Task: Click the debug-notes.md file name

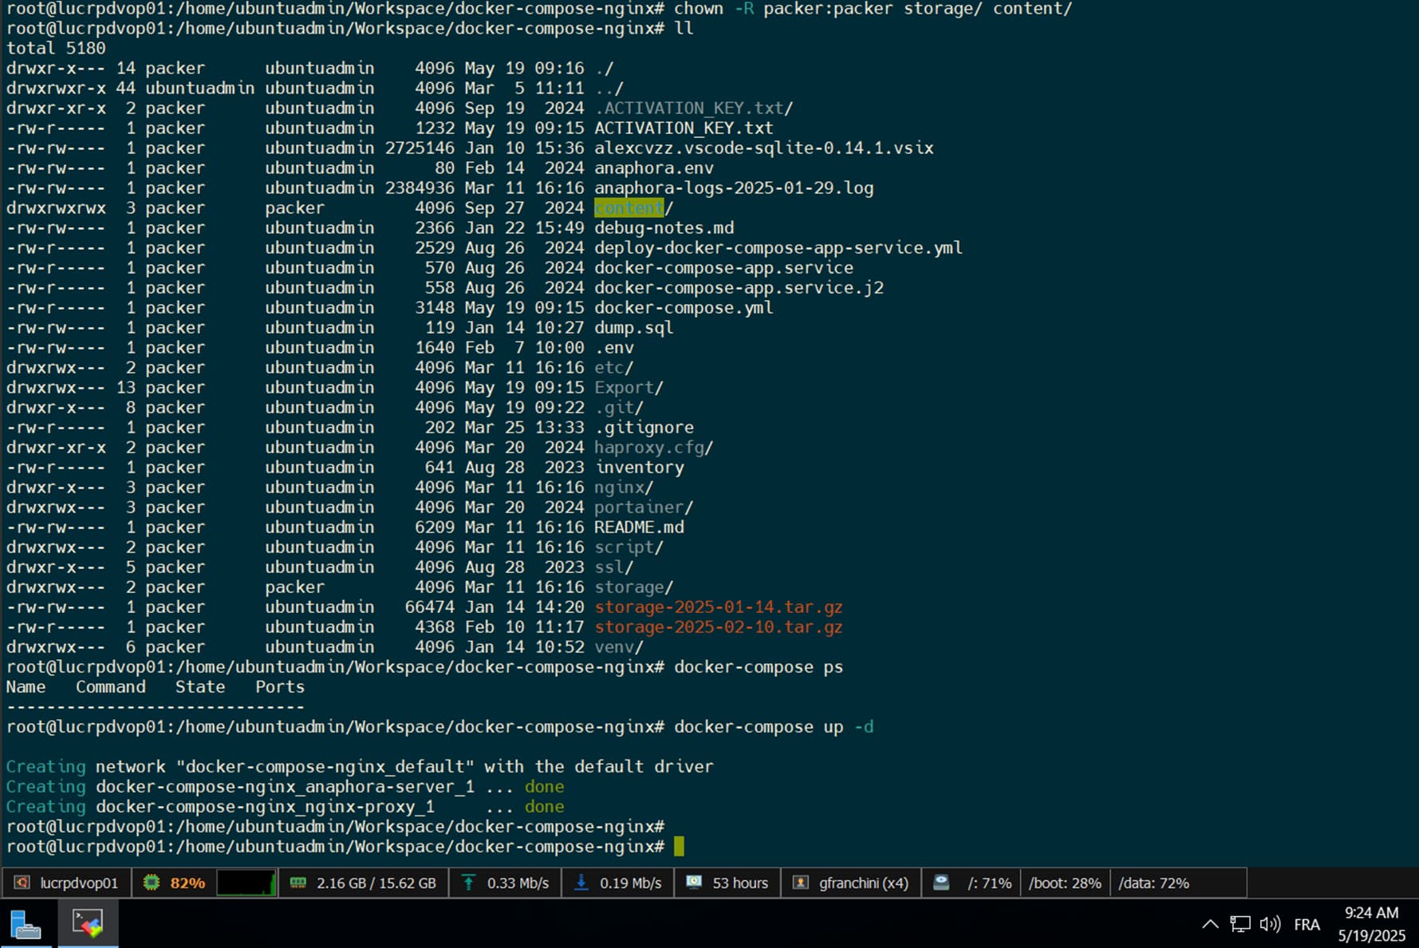Action: click(664, 228)
